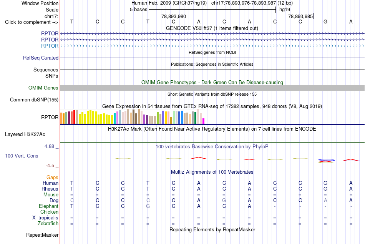Click the Window Position label
This screenshot has width=365, height=244.
click(x=40, y=3)
